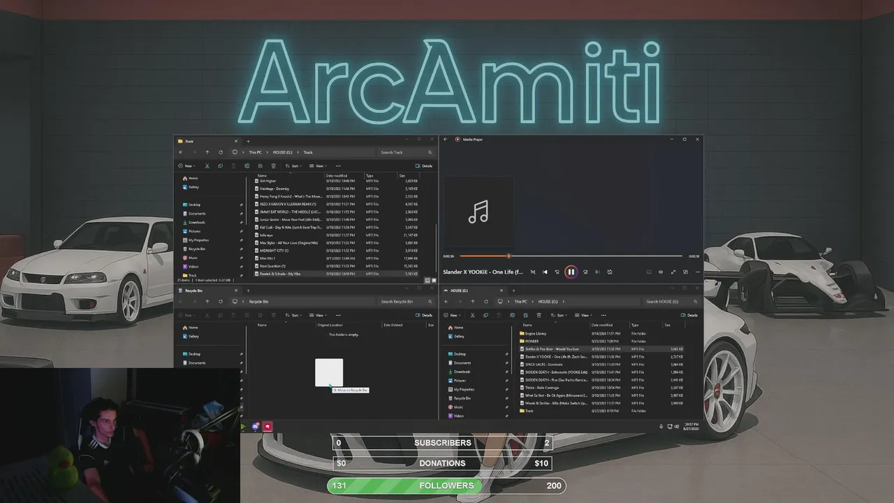894x503 pixels.
Task: Click Delete icon in HOUSE (G:) window
Action: 538,315
